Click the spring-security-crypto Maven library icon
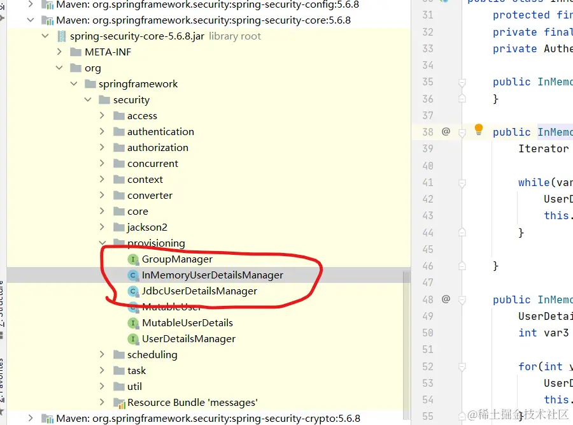Viewport: 573px width, 425px height. point(48,419)
